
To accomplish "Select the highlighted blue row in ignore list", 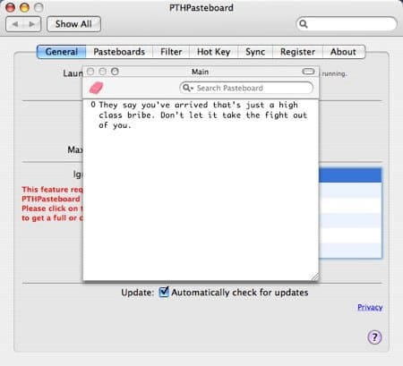I will (x=350, y=175).
